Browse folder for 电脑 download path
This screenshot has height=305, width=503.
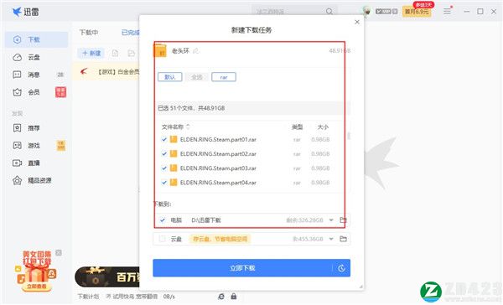tap(343, 220)
